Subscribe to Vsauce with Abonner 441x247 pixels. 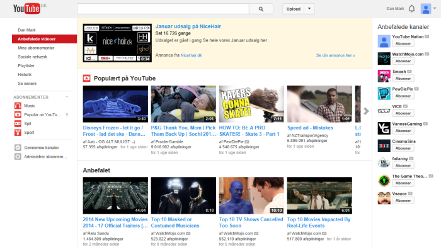tap(403, 200)
